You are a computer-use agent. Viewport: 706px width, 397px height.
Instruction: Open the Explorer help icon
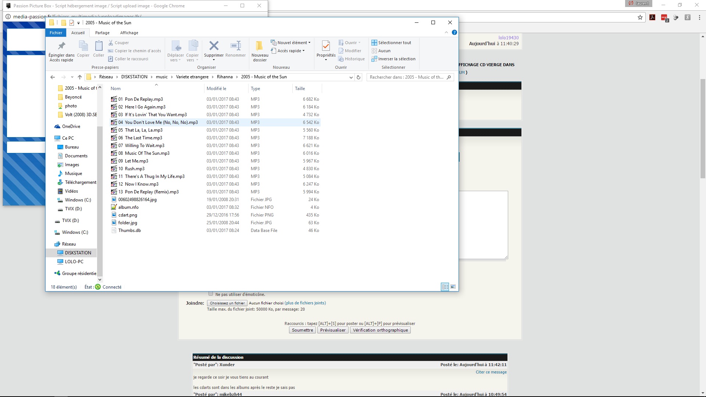click(x=454, y=32)
